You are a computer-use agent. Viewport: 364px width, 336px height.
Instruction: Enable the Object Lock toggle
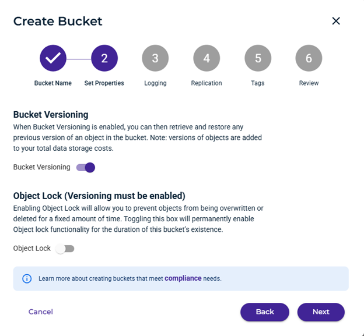point(65,249)
